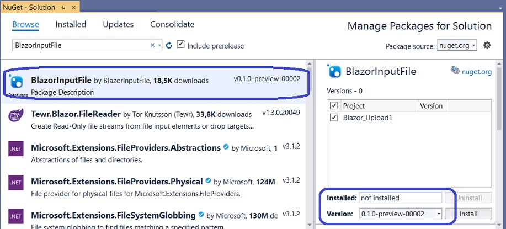
Task: Click the Installed 'not installed' field
Action: (x=401, y=198)
